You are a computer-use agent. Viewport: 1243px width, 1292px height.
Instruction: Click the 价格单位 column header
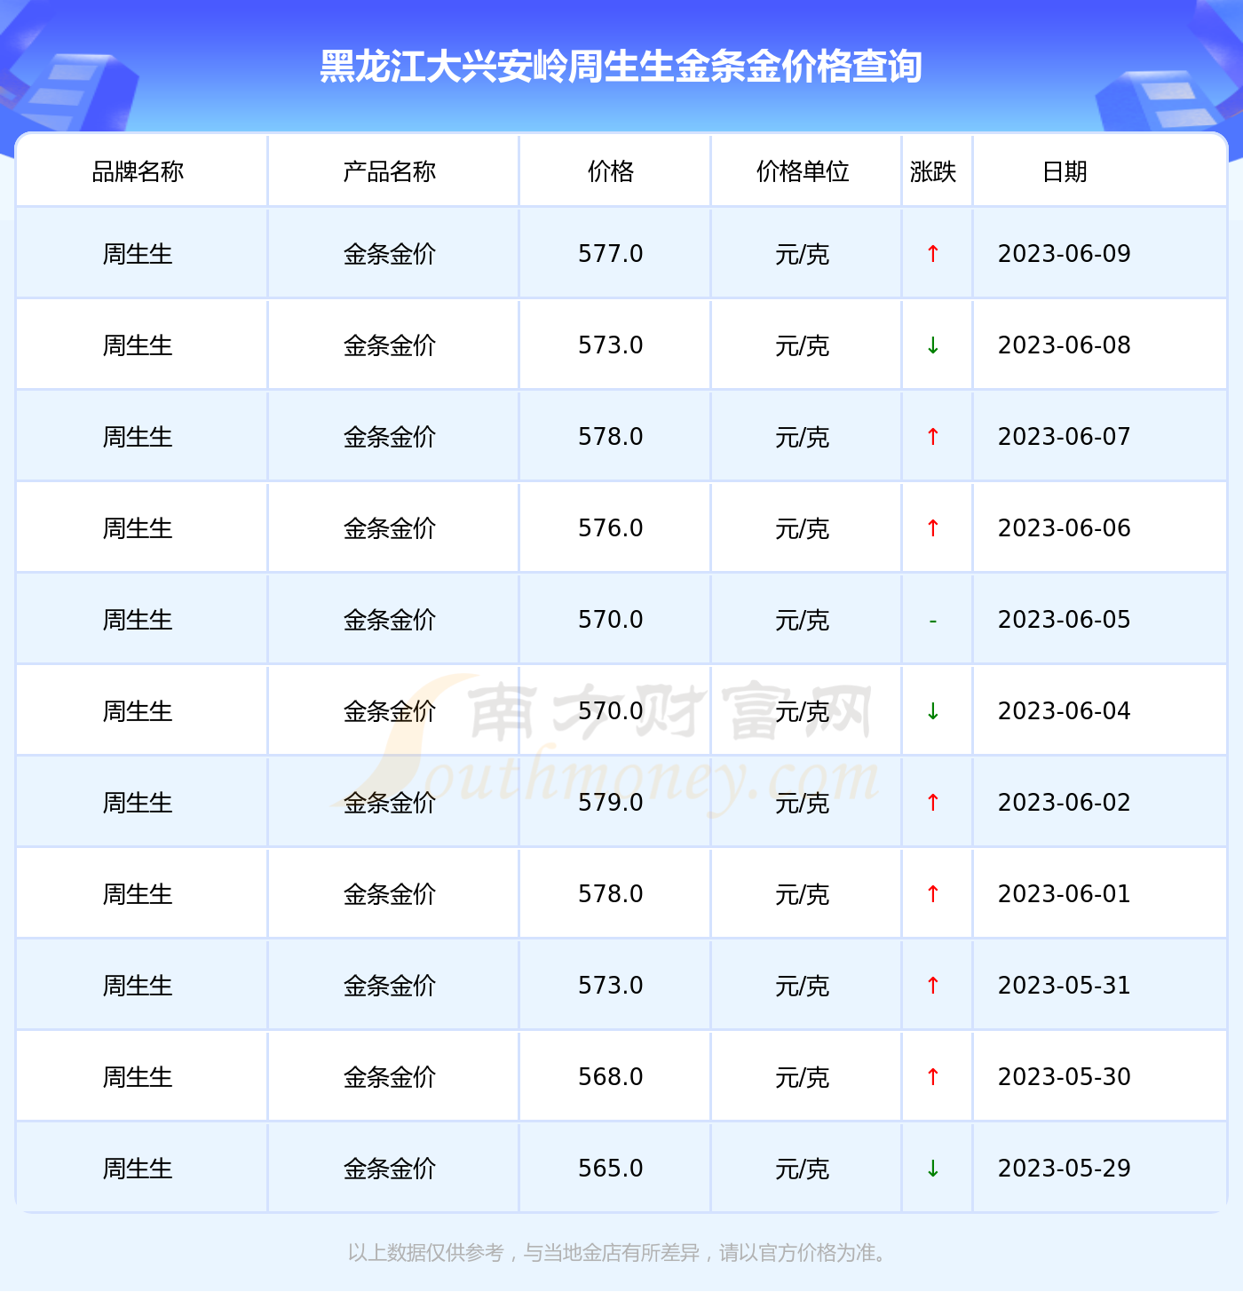803,171
